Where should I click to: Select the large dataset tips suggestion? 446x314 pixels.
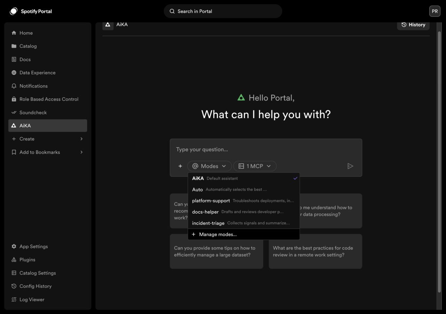[216, 251]
